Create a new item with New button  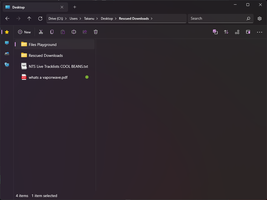coord(24,32)
